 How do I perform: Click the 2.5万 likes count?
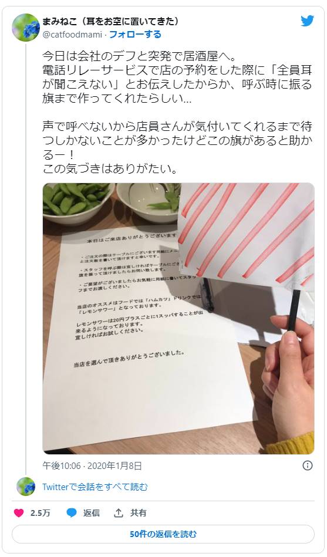pyautogui.click(x=40, y=513)
